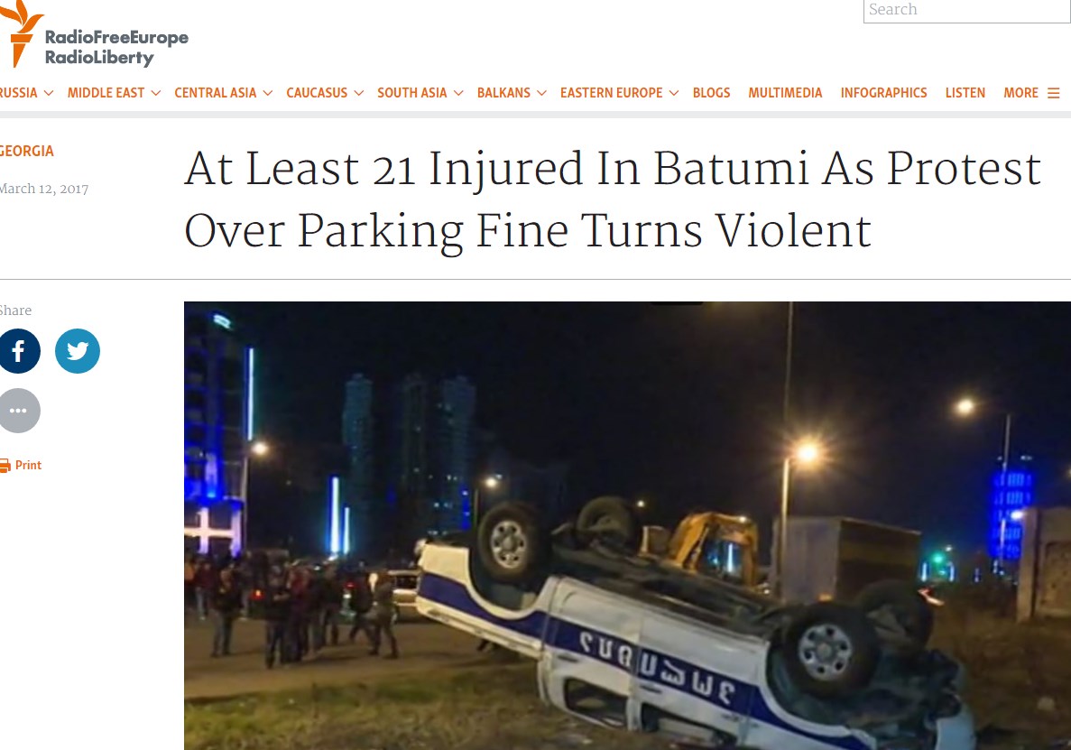Expand the Central Asia menu chevron
Viewport: 1071px width, 750px height.
coord(268,93)
